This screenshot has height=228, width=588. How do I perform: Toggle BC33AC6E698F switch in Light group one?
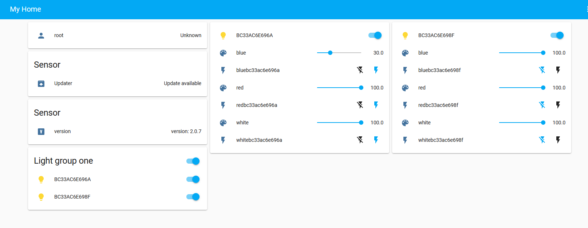pyautogui.click(x=193, y=197)
